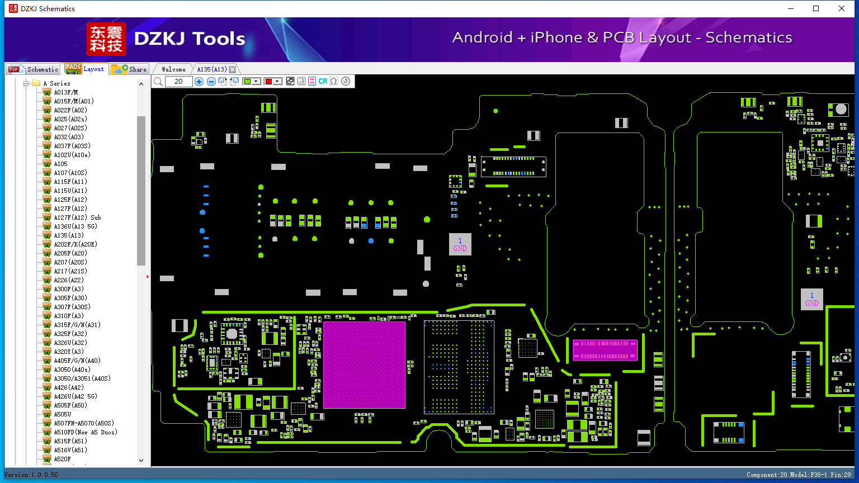
Task: Click the overlapping-squares layer switch icon
Action: 290,82
